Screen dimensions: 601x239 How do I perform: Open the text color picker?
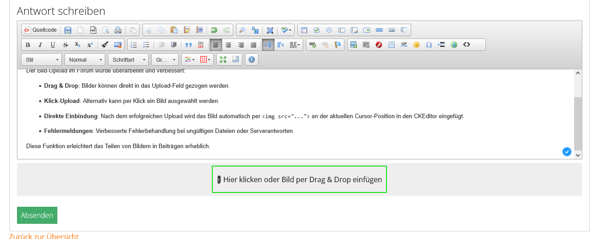coord(190,60)
